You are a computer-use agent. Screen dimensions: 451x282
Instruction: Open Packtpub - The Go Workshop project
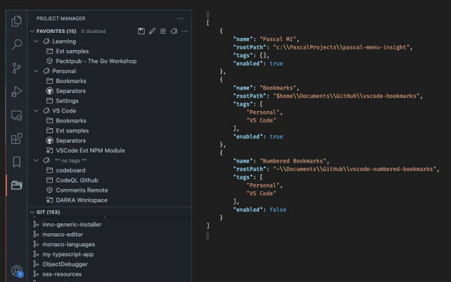(96, 61)
